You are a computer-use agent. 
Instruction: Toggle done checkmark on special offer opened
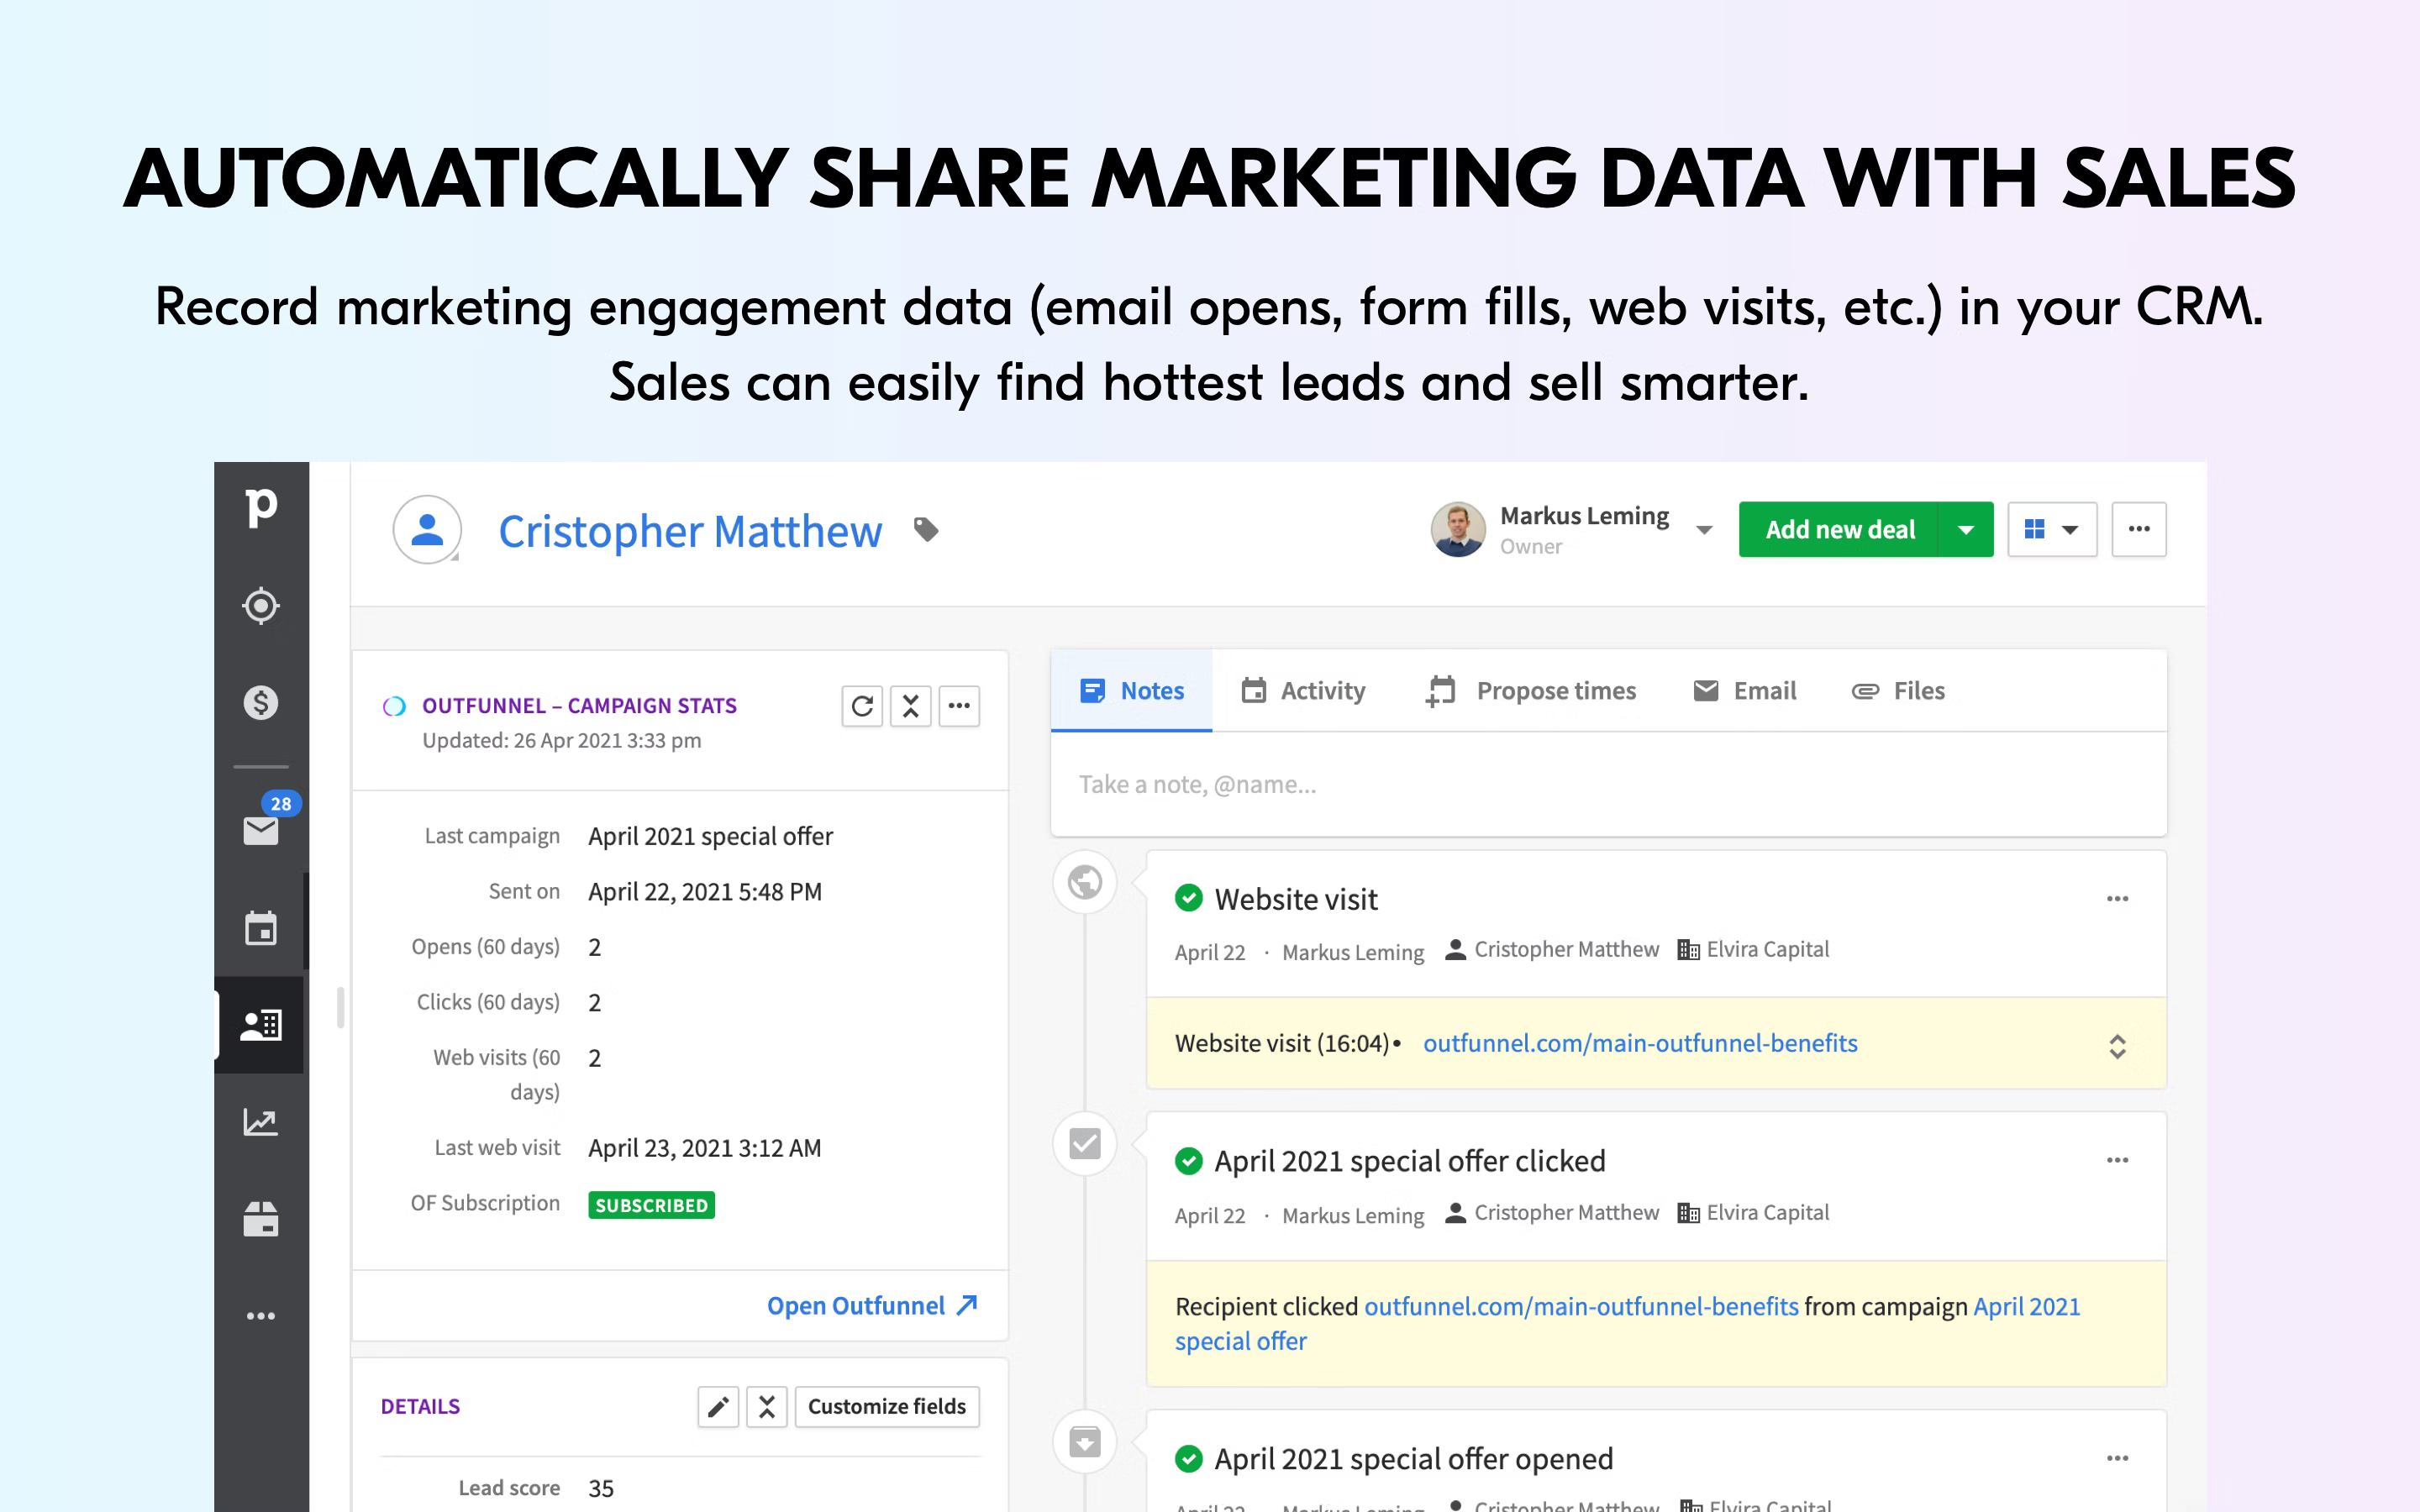click(x=1188, y=1458)
